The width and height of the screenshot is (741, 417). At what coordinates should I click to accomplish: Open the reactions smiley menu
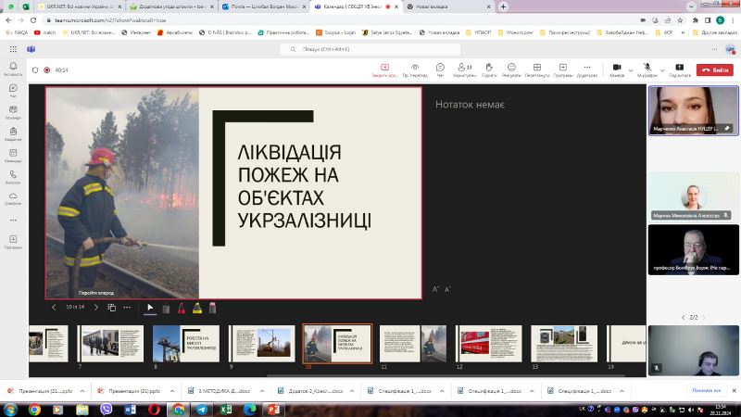click(x=511, y=70)
